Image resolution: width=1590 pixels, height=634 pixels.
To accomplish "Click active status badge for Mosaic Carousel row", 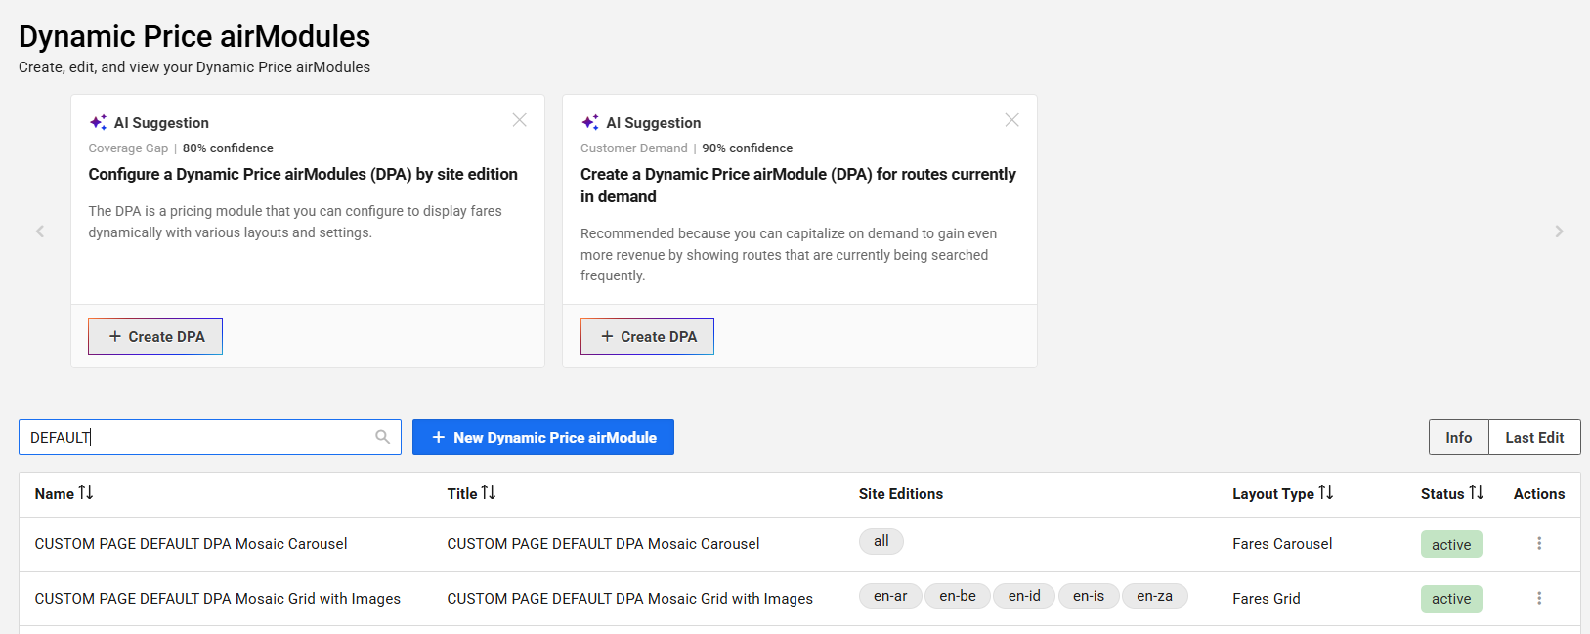I will [1451, 544].
